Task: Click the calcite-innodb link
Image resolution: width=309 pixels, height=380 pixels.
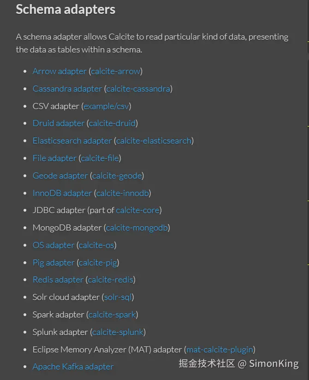Action: pyautogui.click(x=122, y=193)
